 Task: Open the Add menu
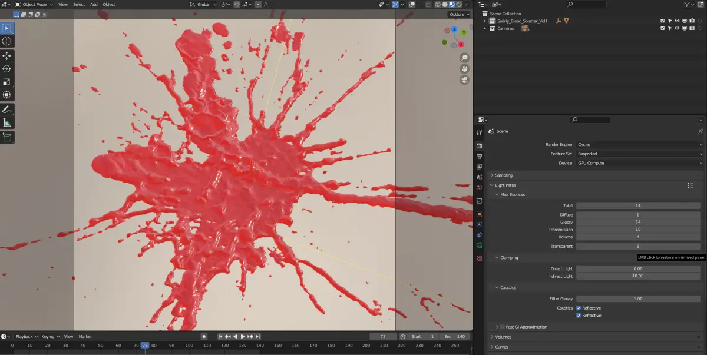(x=94, y=4)
